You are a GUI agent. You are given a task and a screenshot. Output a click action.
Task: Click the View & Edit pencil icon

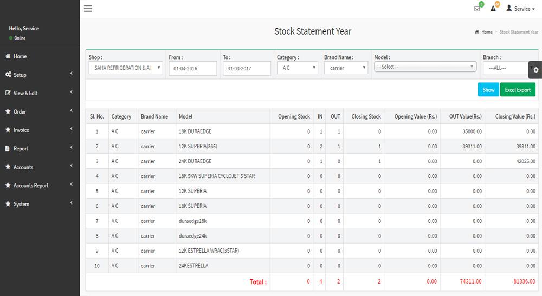8,93
